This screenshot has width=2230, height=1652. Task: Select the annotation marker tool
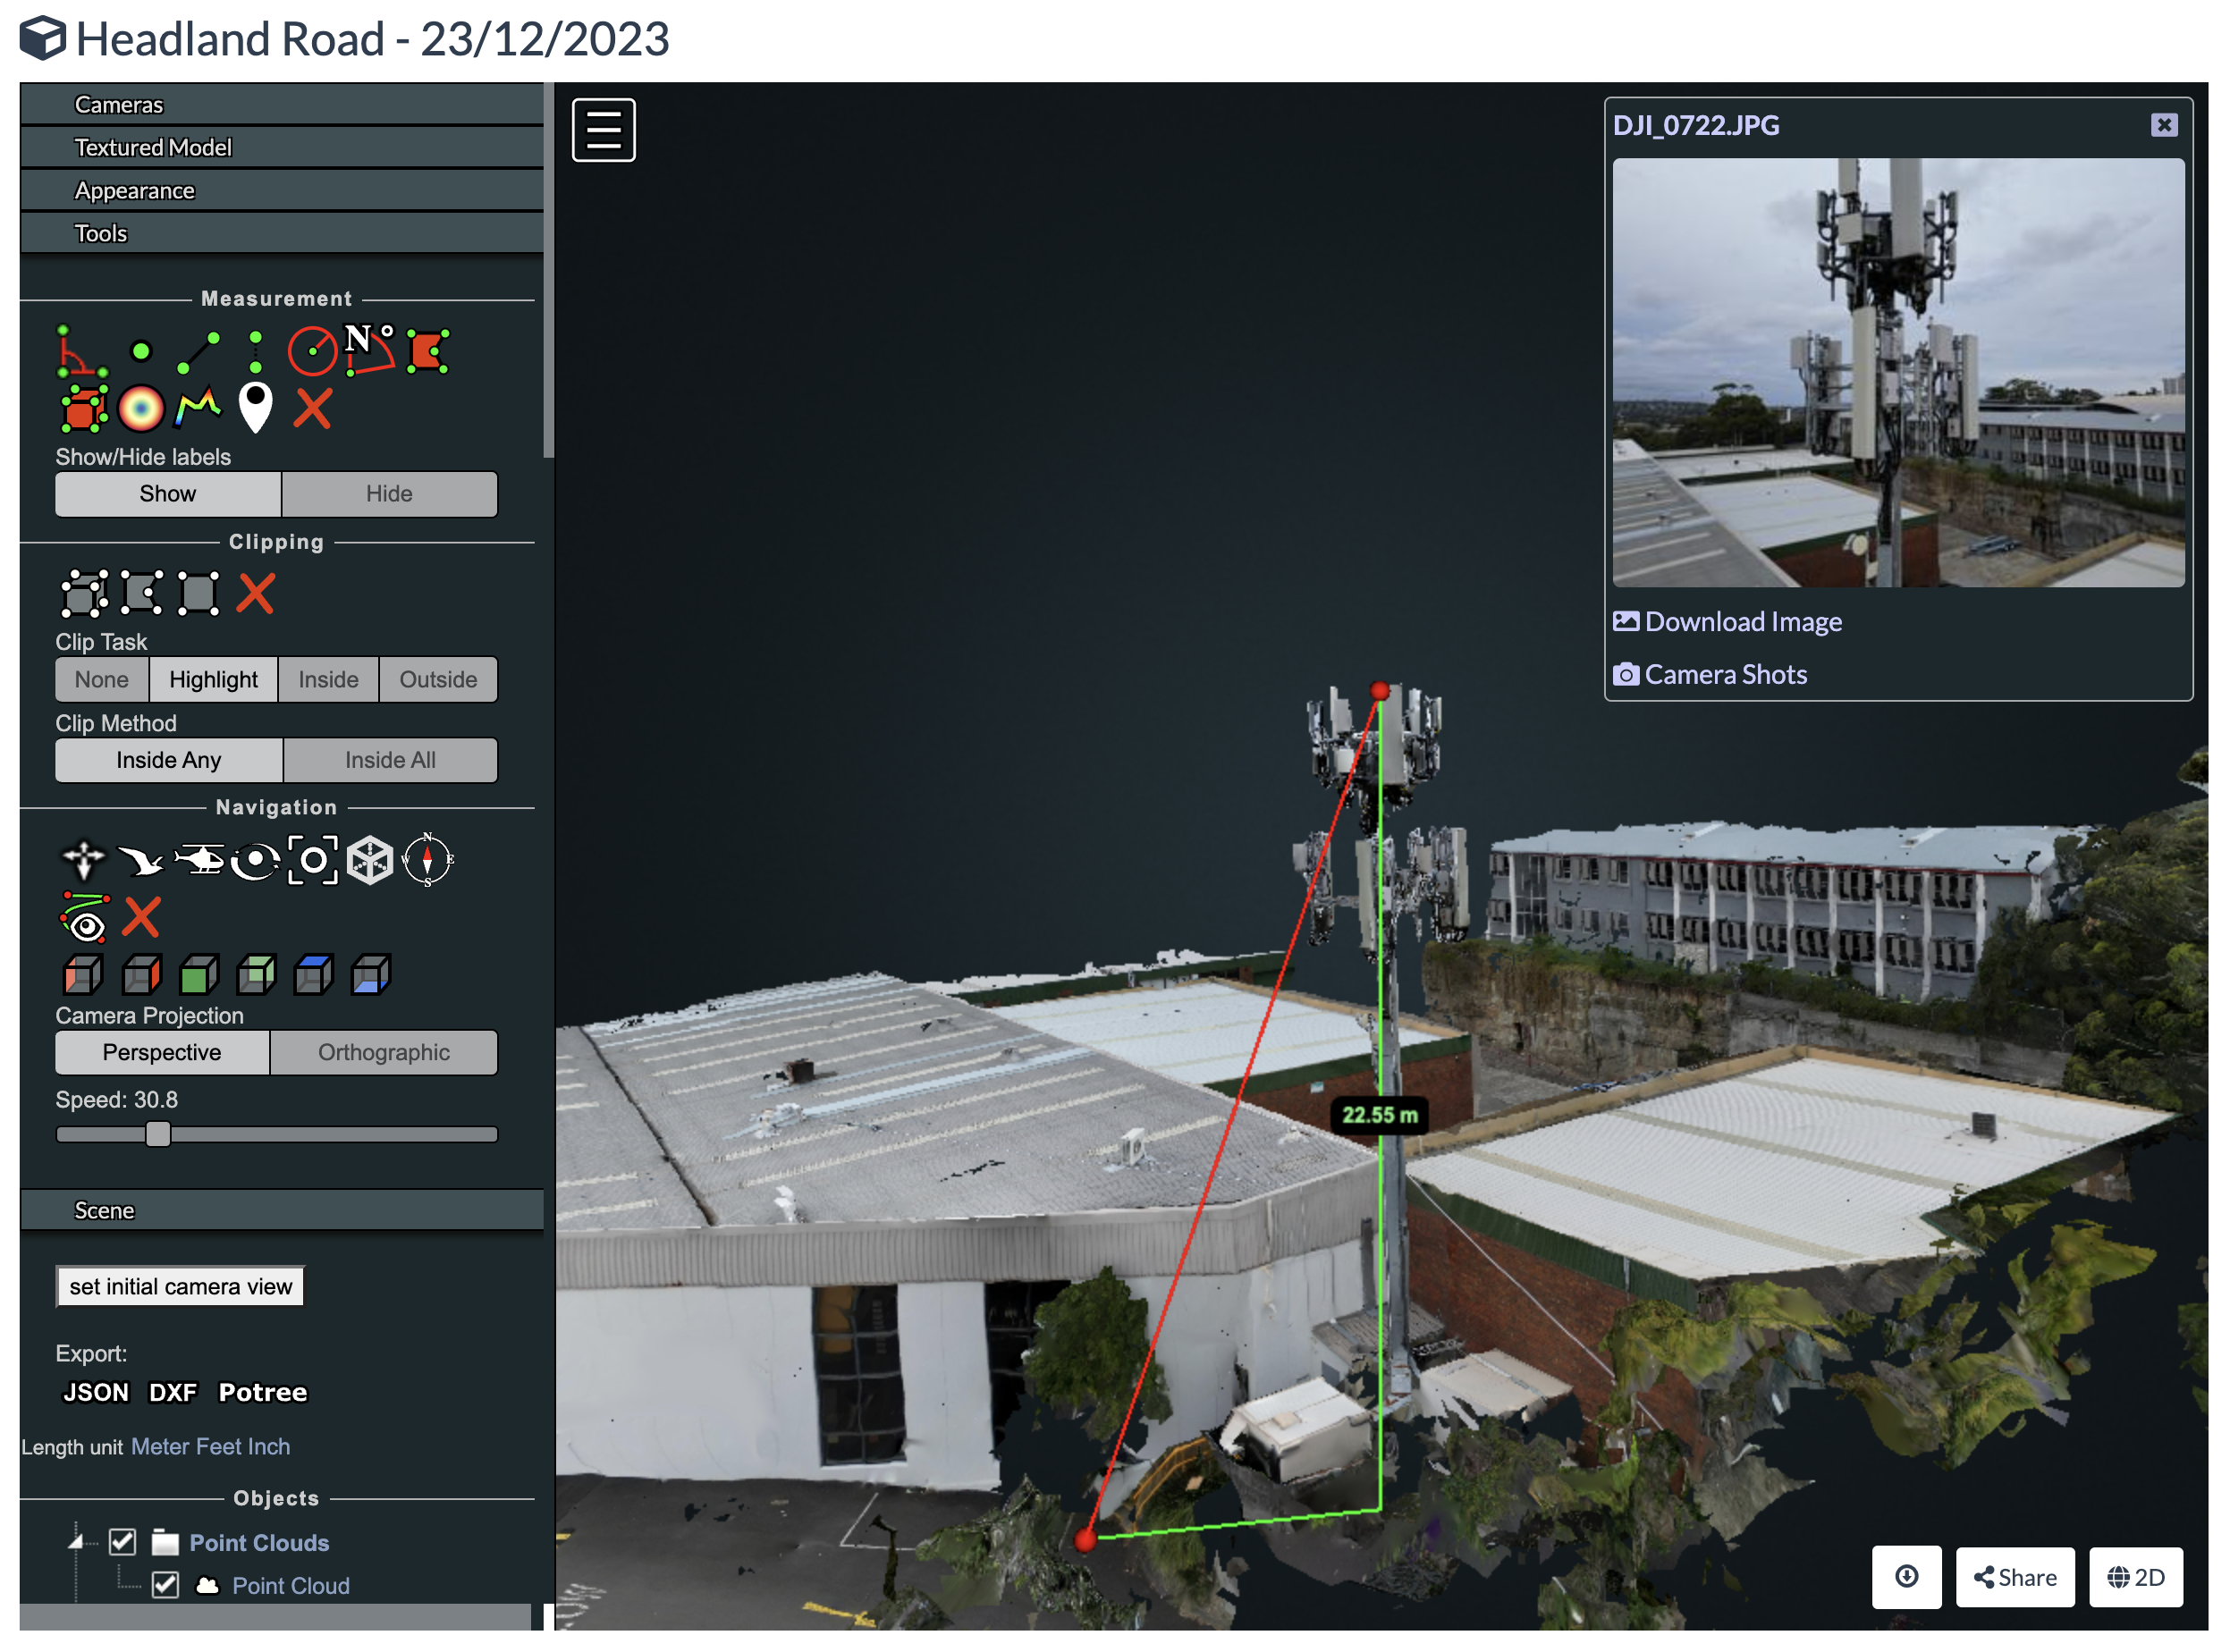pos(256,409)
